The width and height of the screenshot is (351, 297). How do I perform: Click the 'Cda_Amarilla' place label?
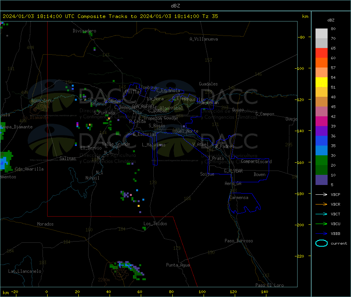(29, 169)
